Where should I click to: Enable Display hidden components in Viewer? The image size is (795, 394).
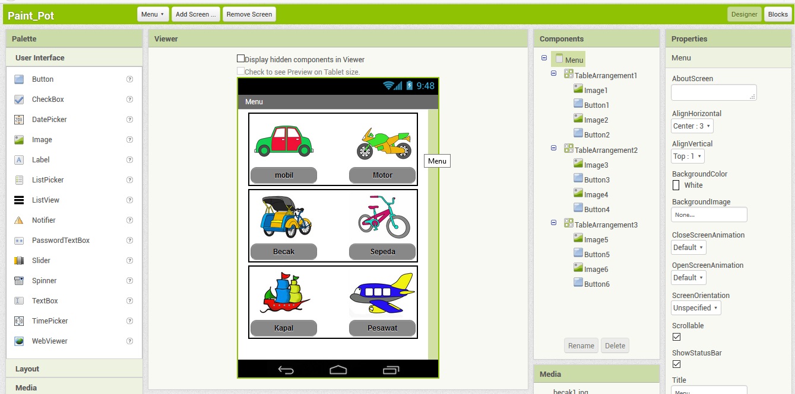(x=241, y=59)
